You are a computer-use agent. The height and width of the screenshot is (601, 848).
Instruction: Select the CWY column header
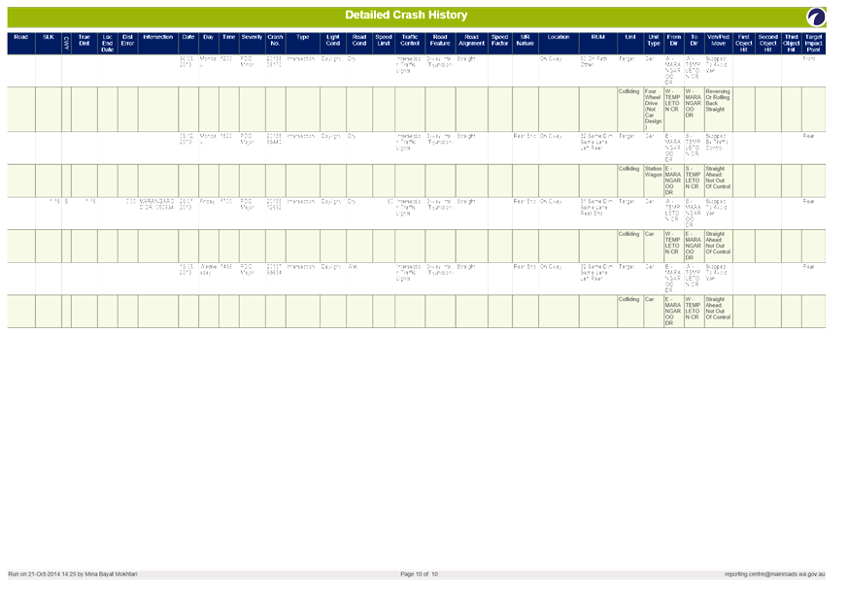click(66, 44)
